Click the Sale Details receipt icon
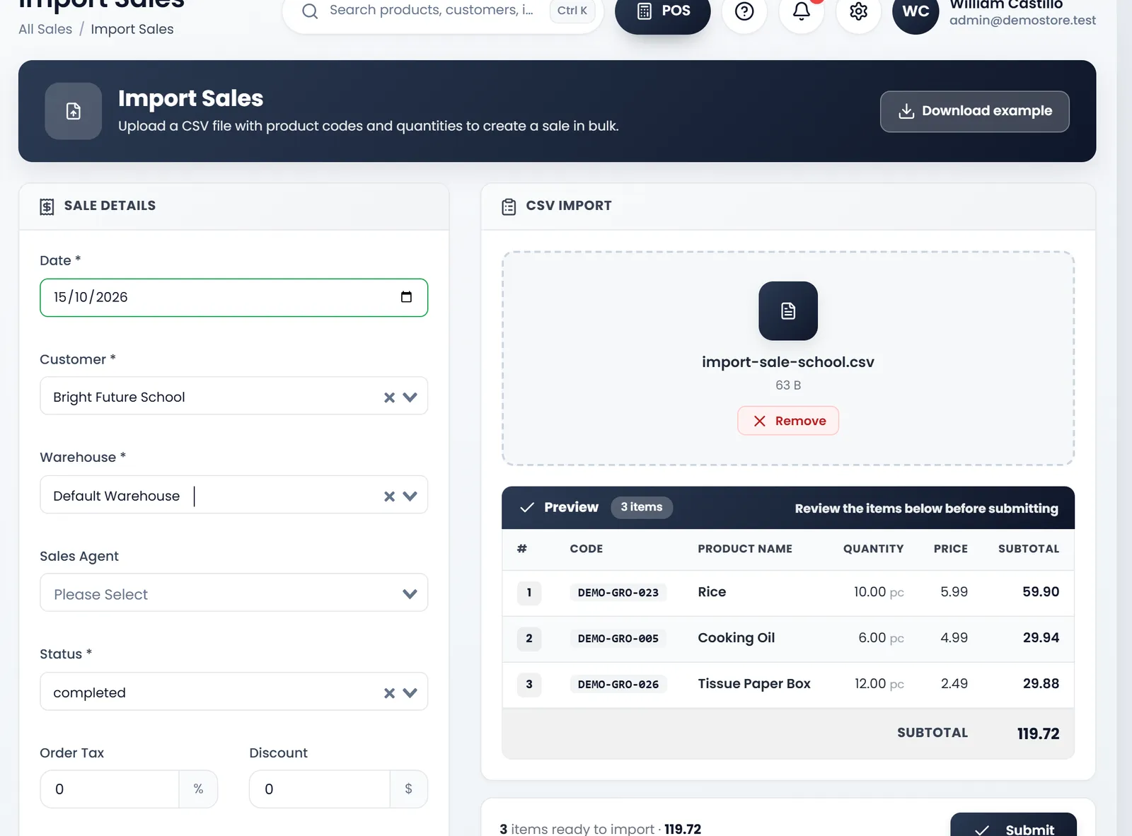The image size is (1132, 836). tap(47, 207)
